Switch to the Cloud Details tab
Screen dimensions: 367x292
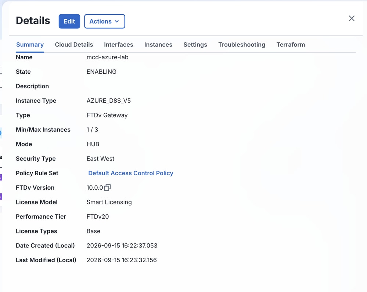click(x=74, y=45)
